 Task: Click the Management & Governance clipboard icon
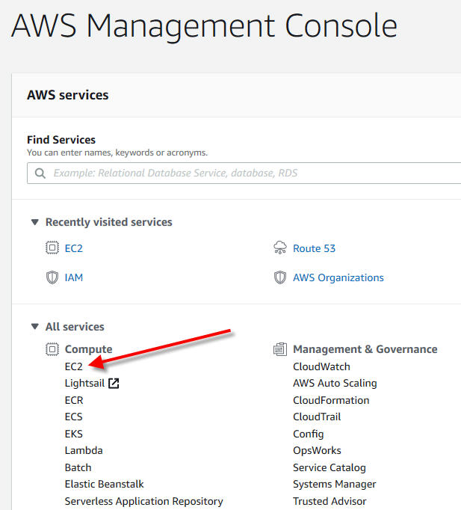pos(280,349)
